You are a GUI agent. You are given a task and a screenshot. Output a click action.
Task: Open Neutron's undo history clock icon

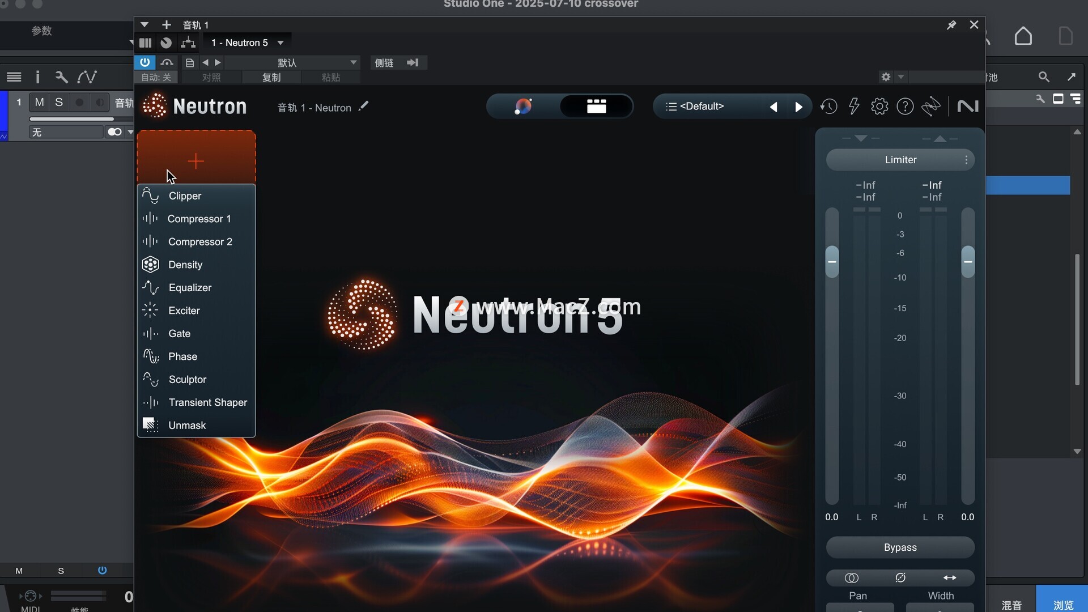(x=828, y=106)
